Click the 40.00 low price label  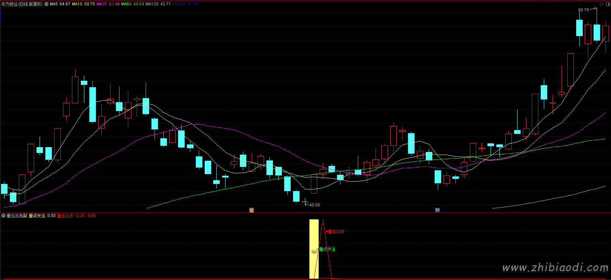315,205
